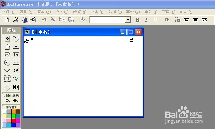This screenshot has width=215, height=129.
Task: Select the Calculation equals icon
Action: click(16, 47)
